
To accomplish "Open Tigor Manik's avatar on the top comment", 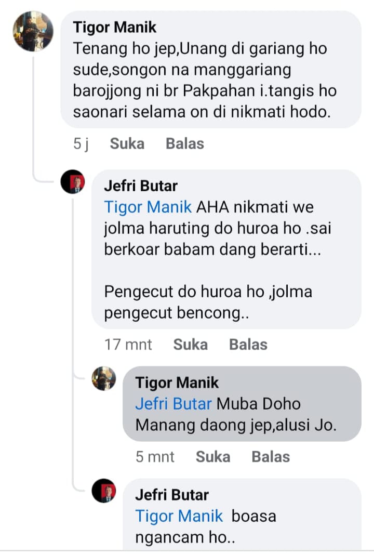I will click(33, 31).
